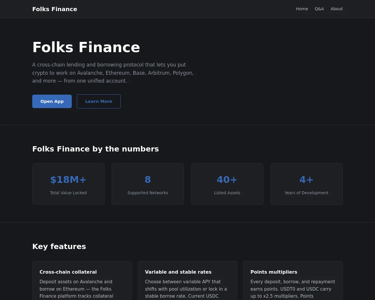
Task: Click the large Folks Finance hero heading
Action: click(86, 47)
